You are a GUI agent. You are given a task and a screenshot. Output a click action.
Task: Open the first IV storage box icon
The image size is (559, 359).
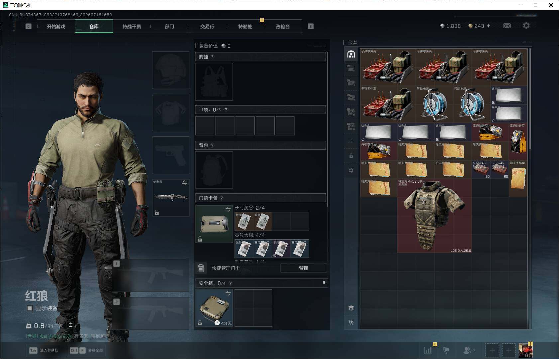point(351,68)
